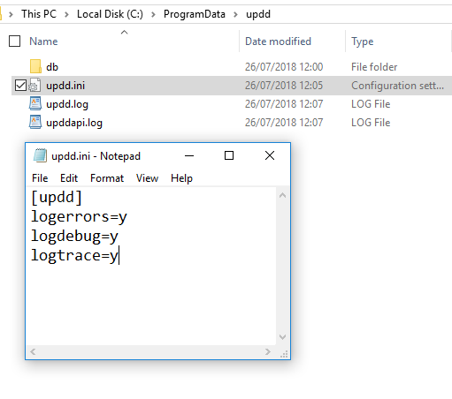Open the Notepad Edit menu
The height and width of the screenshot is (399, 452).
69,178
